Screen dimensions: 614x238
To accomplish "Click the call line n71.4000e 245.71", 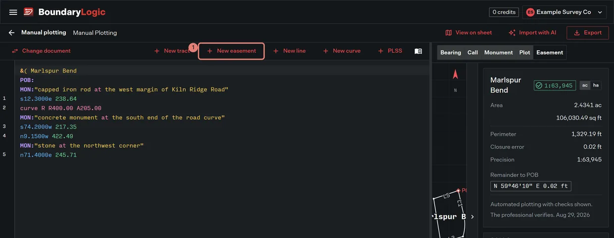I will [49, 155].
